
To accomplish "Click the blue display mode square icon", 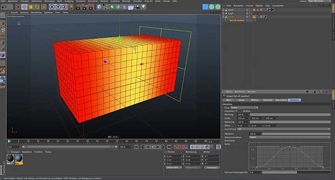I will pos(205,7).
